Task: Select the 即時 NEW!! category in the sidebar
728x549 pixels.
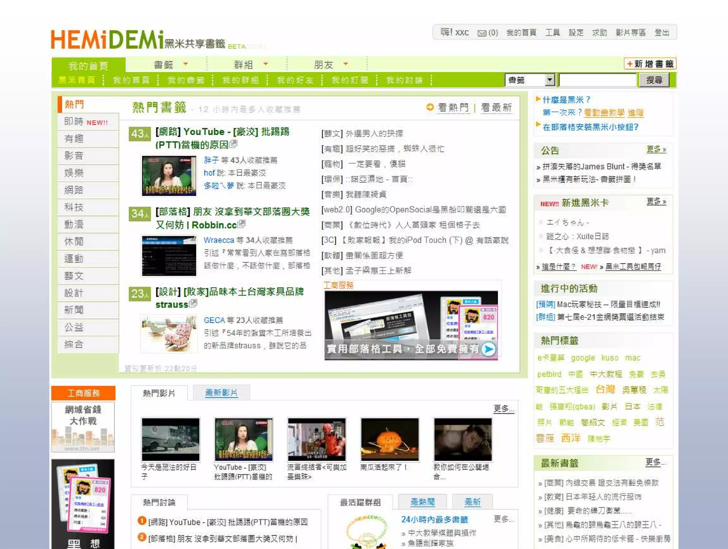Action: pyautogui.click(x=88, y=122)
